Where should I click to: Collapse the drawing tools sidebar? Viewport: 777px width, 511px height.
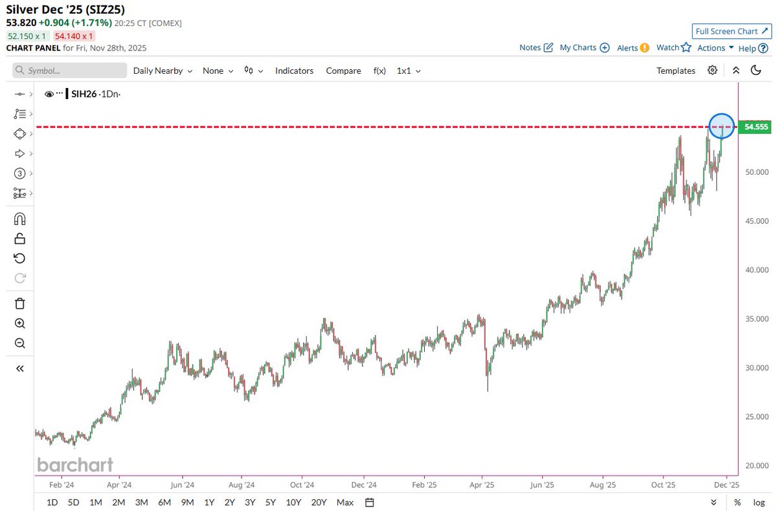pyautogui.click(x=19, y=368)
